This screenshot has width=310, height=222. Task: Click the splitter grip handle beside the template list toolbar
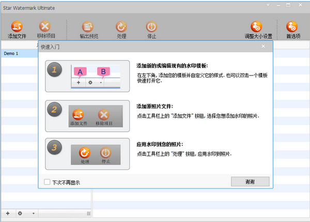[88, 214]
